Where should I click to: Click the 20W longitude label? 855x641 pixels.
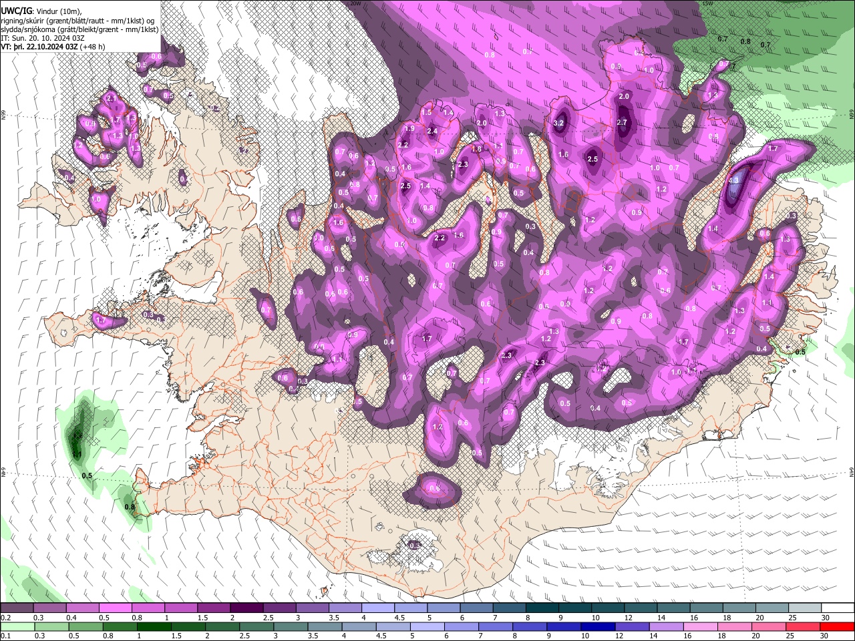tap(356, 3)
